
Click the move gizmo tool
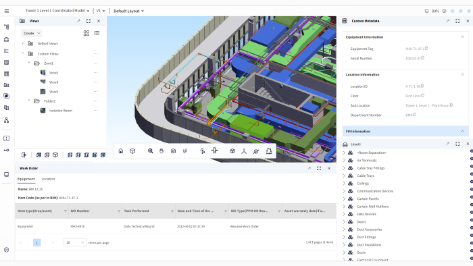coord(214,151)
